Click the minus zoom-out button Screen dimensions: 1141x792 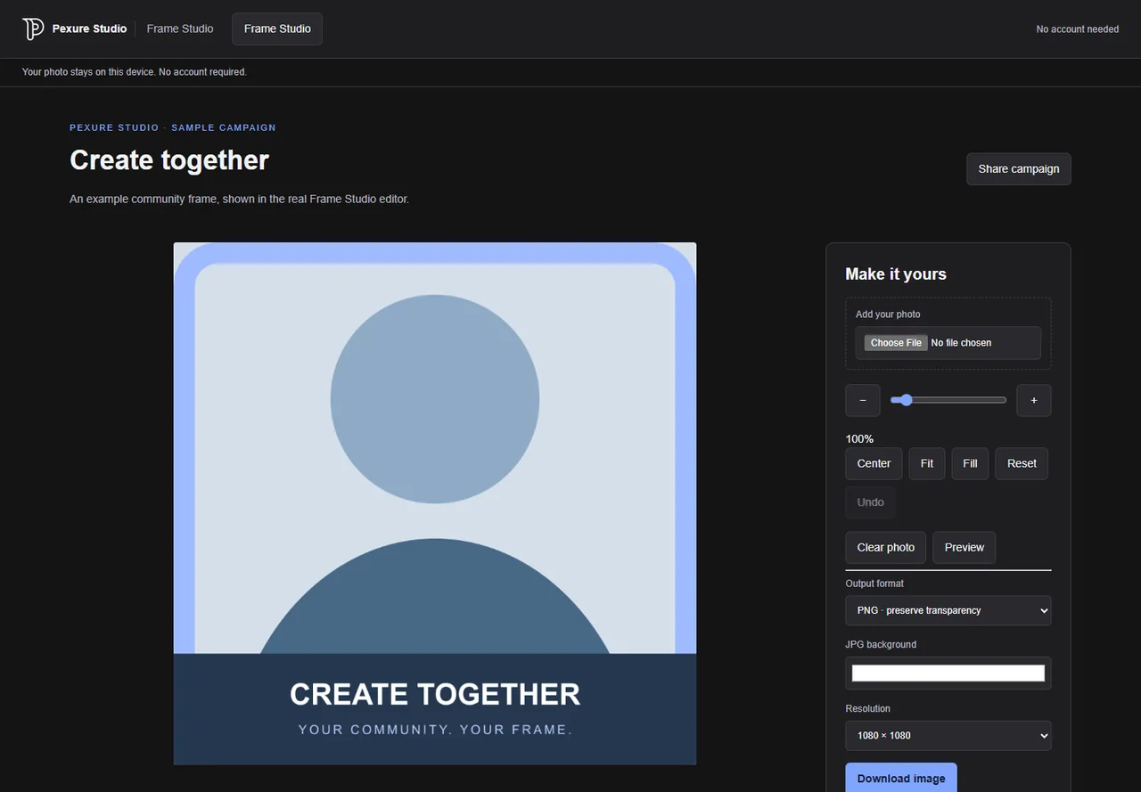point(863,401)
